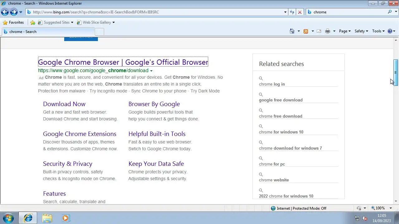Screen dimensions: 399x224
Task: Click the page vertical scrollbar thumb
Action: click(396, 72)
